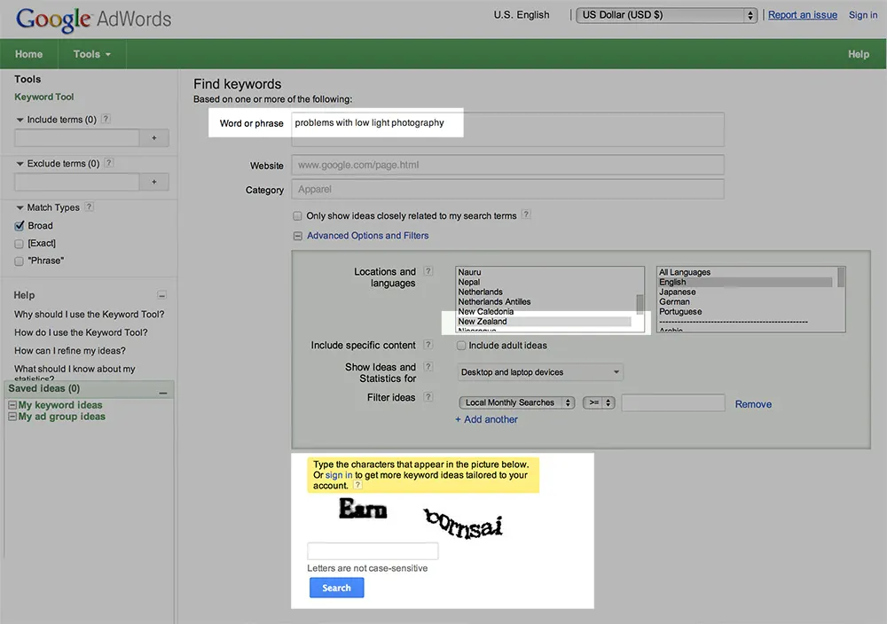Click plus button for Exclude terms

tap(153, 182)
